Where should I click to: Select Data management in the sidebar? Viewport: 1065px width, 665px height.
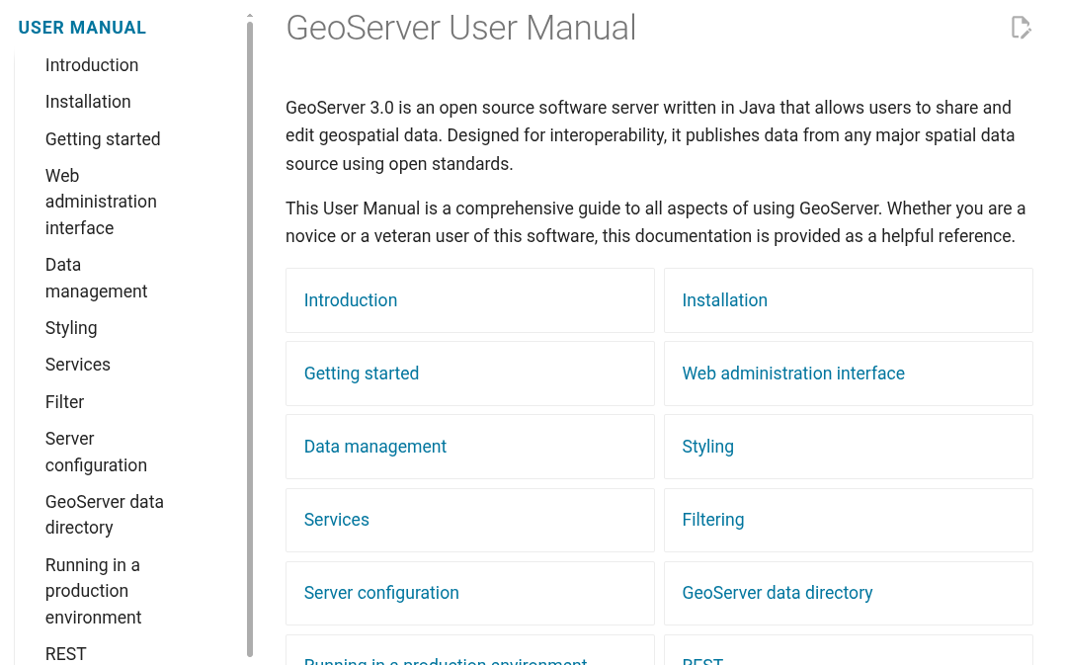click(x=96, y=278)
